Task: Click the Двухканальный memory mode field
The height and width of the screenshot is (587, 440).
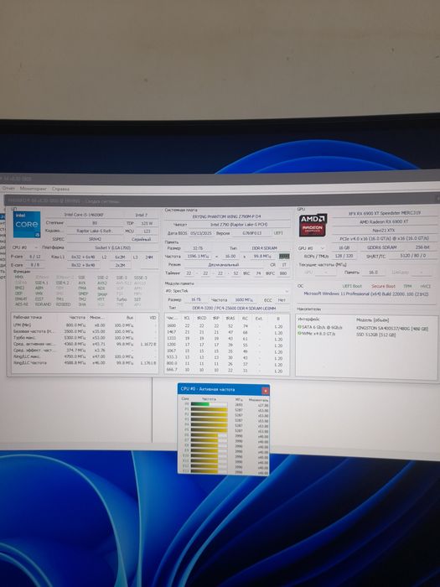Action: (x=224, y=264)
